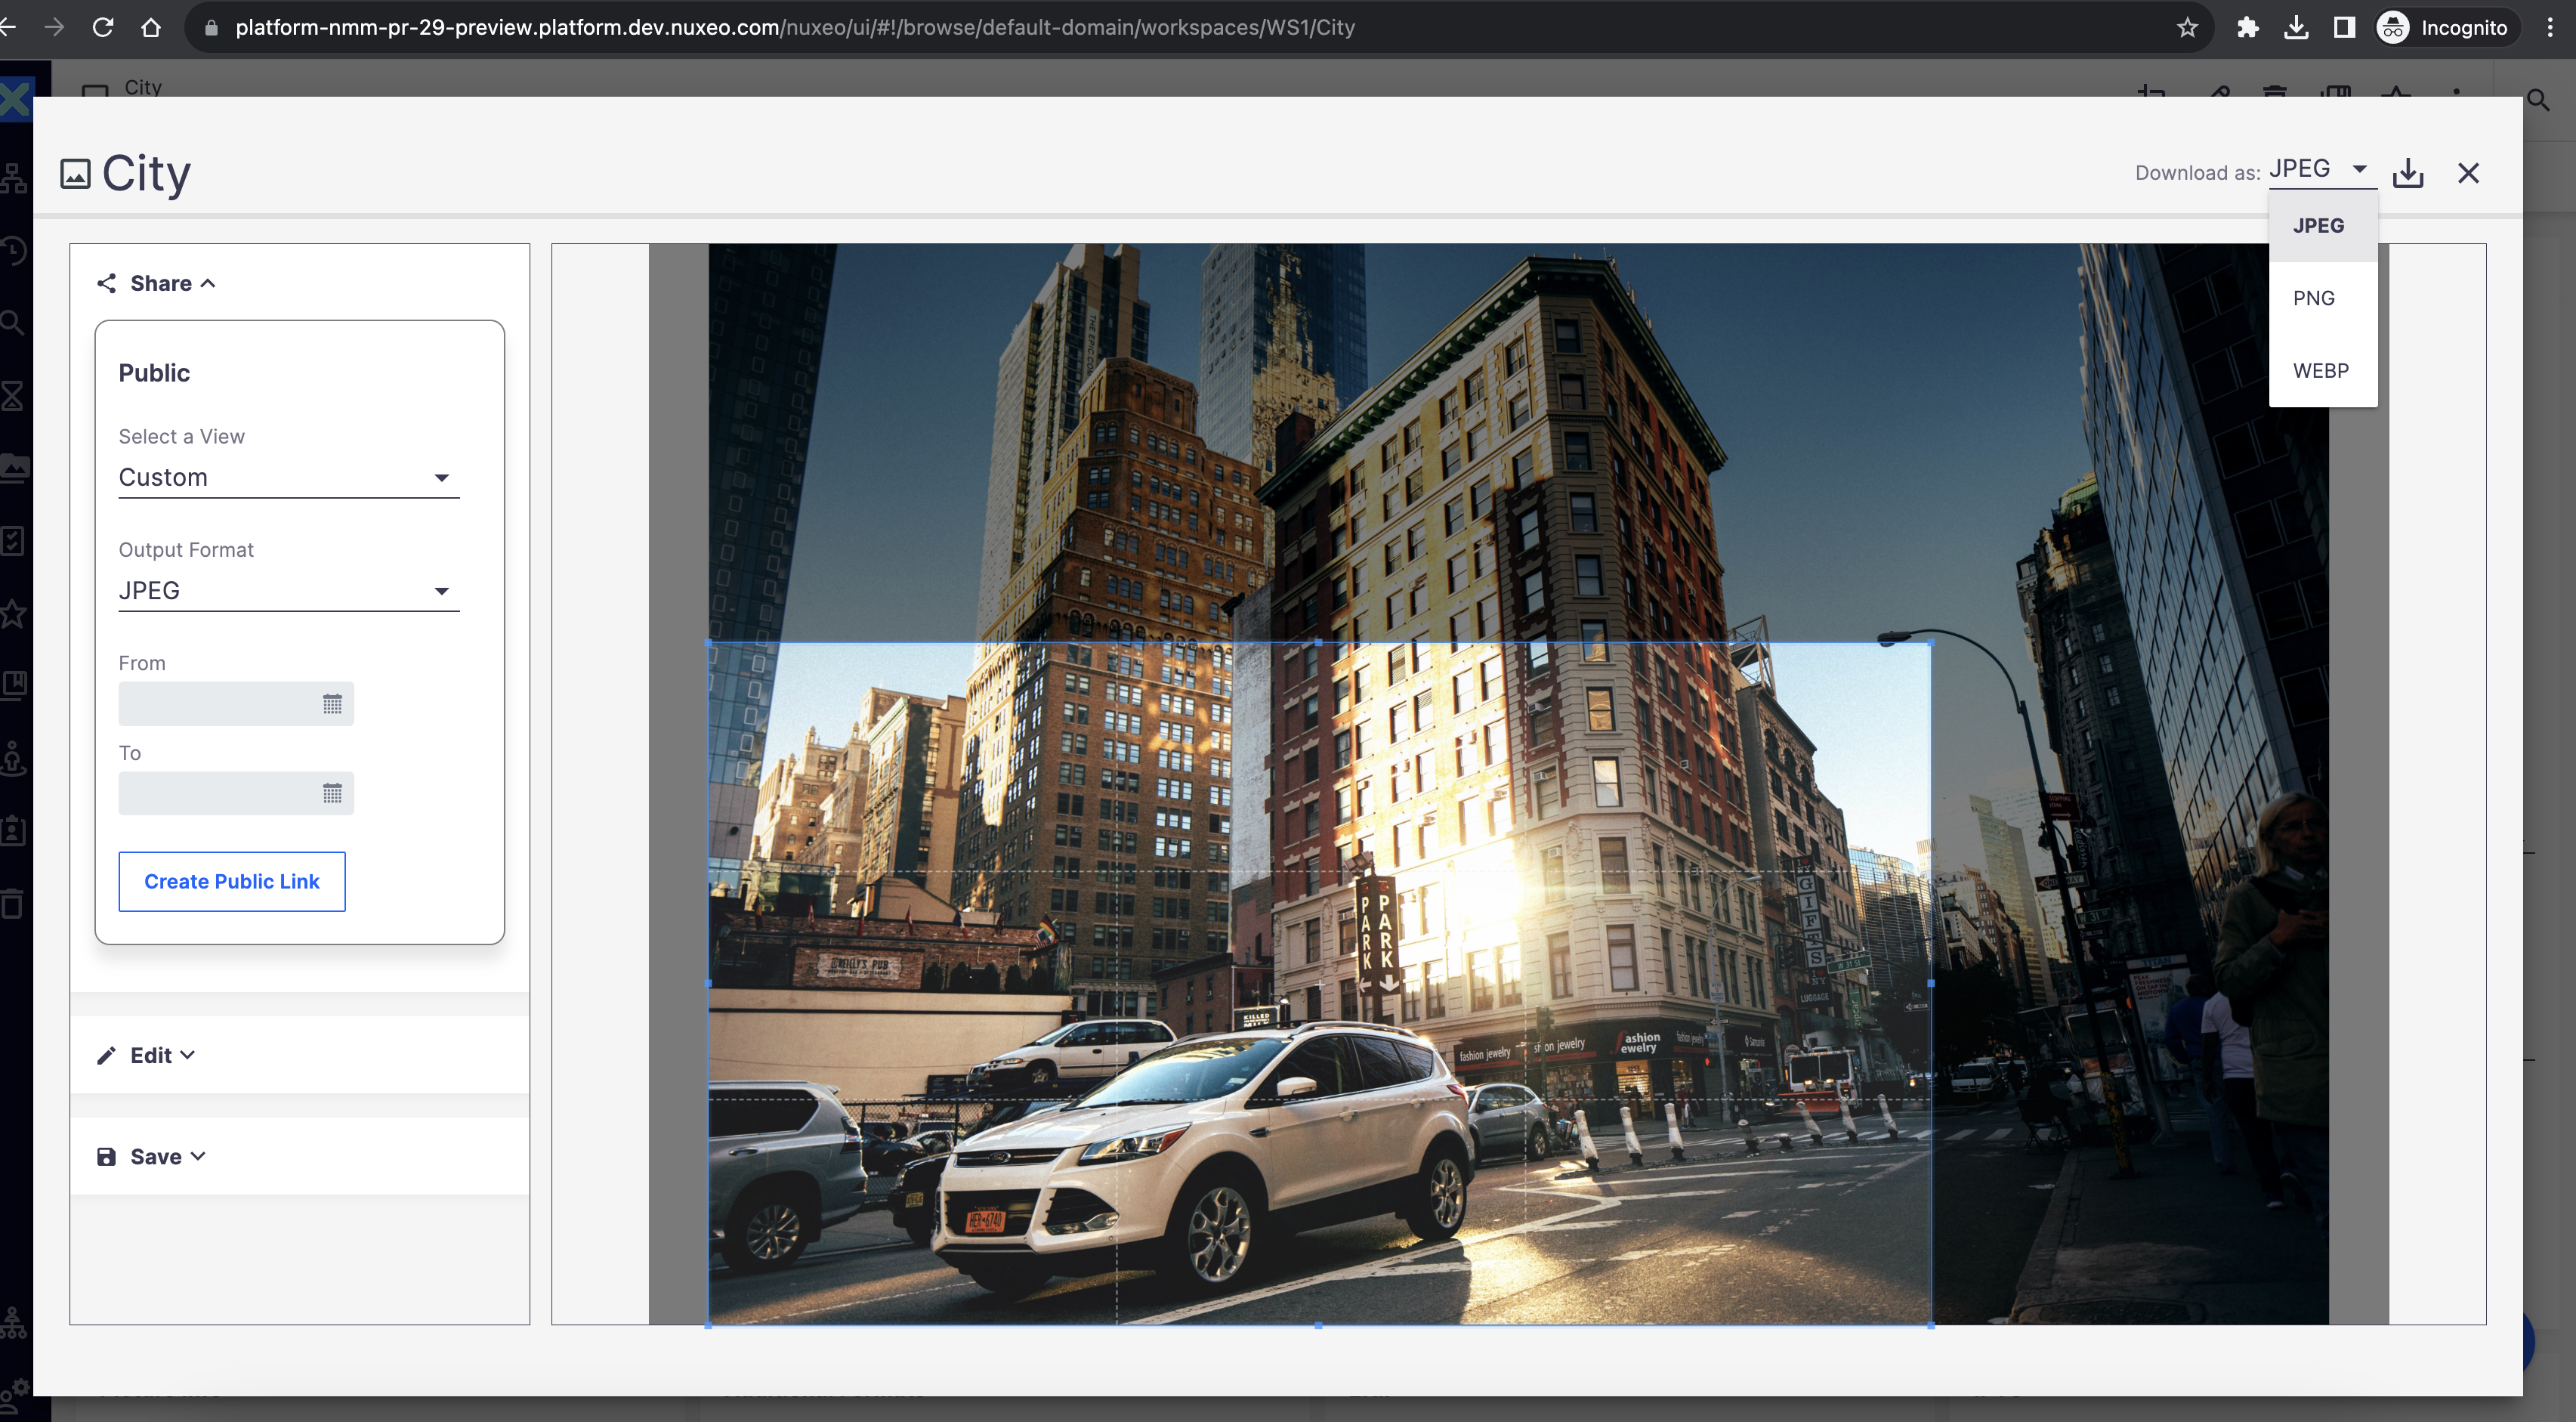This screenshot has width=2576, height=1422.
Task: Click the browser home icon
Action: (x=151, y=27)
